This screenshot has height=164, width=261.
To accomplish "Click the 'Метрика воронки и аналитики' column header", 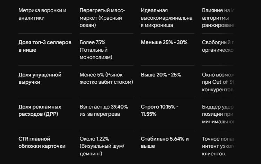I will click(42, 14).
